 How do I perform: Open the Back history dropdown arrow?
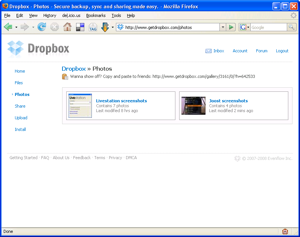click(x=16, y=27)
